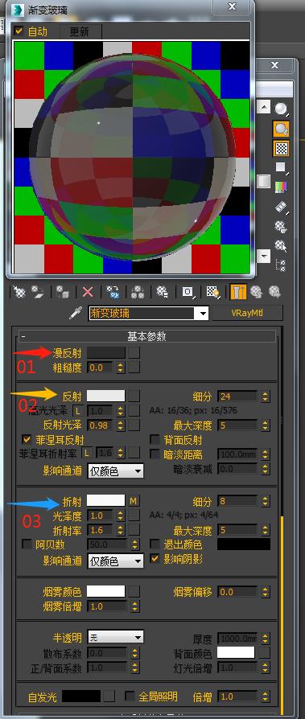Viewport: 305px width, 719px height.
Task: Toggle the 自动 checkbox
Action: point(19,31)
